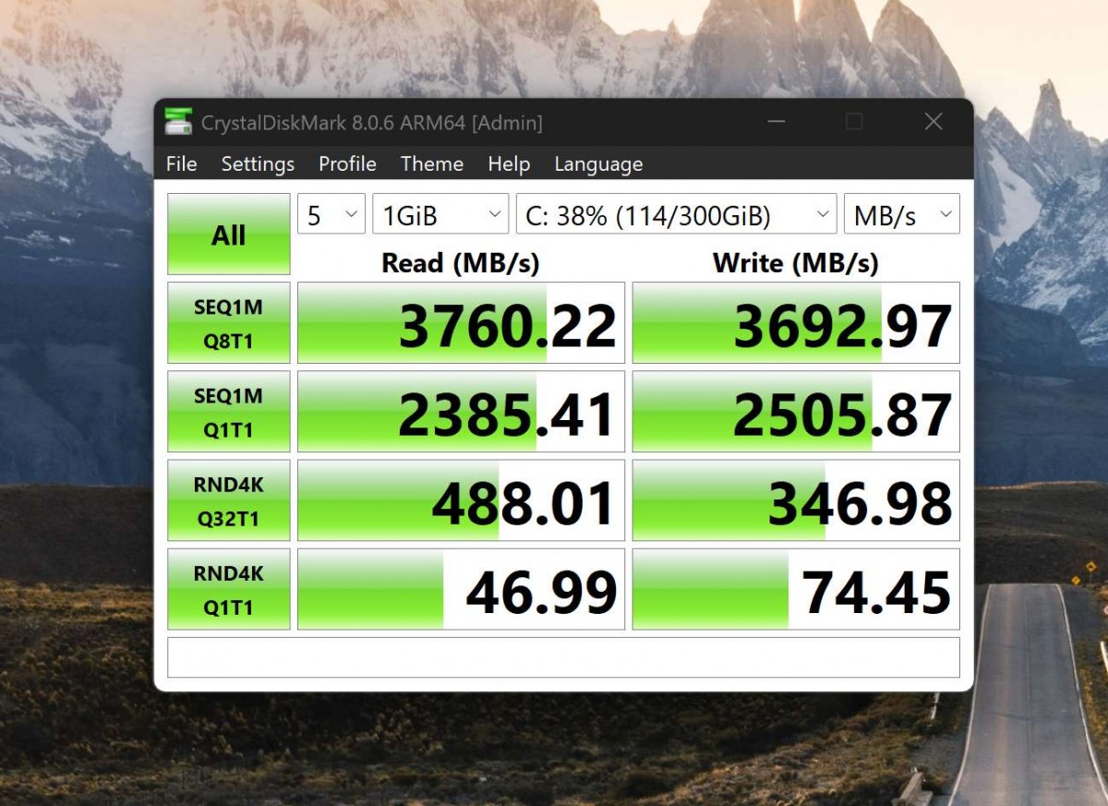Click the empty comment field at bottom
Image resolution: width=1108 pixels, height=806 pixels.
tap(563, 657)
